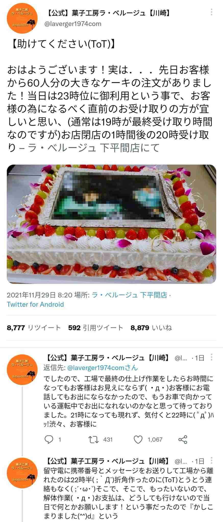The width and height of the screenshot is (223, 522).
Task: View the 592 引用ツイート list
Action: tap(96, 328)
